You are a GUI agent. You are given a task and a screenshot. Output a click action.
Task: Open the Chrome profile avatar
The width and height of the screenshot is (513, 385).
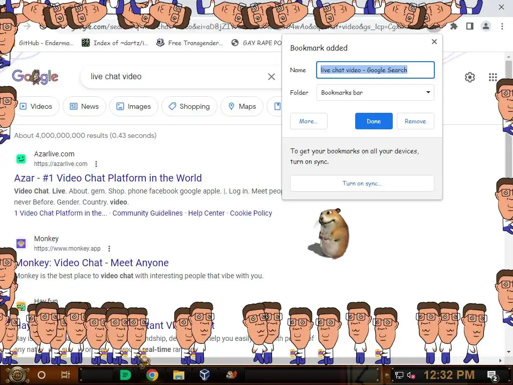pyautogui.click(x=486, y=26)
